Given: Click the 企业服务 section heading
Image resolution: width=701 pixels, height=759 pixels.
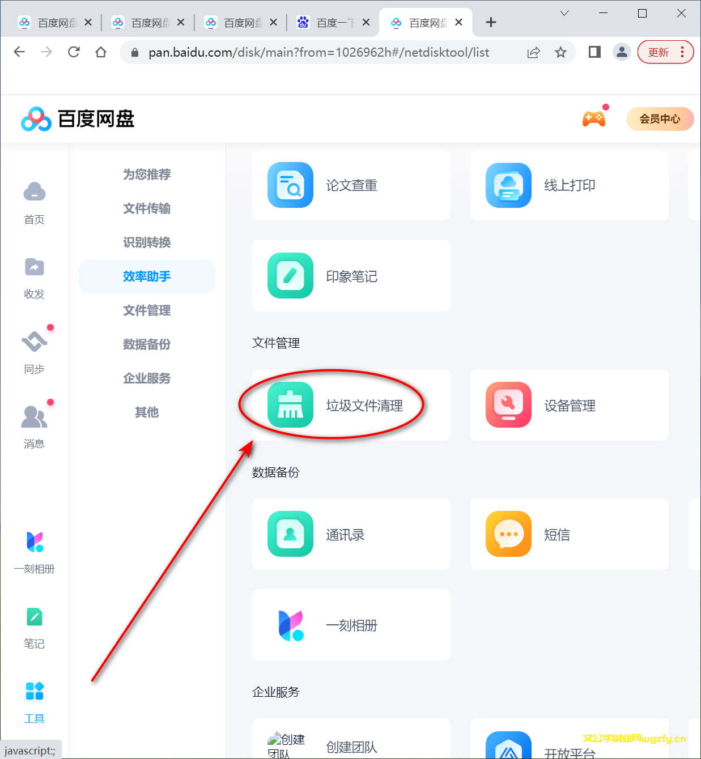Looking at the screenshot, I should point(276,692).
